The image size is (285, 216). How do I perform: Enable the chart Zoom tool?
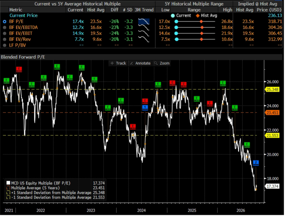tap(162, 63)
